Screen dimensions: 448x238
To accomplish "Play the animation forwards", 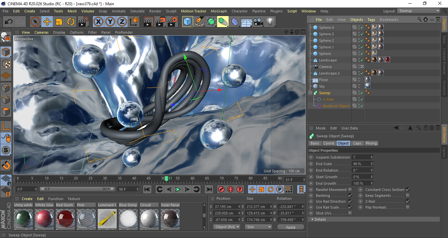I will 178,189.
